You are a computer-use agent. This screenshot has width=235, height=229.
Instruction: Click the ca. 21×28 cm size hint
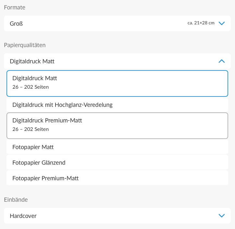(201, 23)
